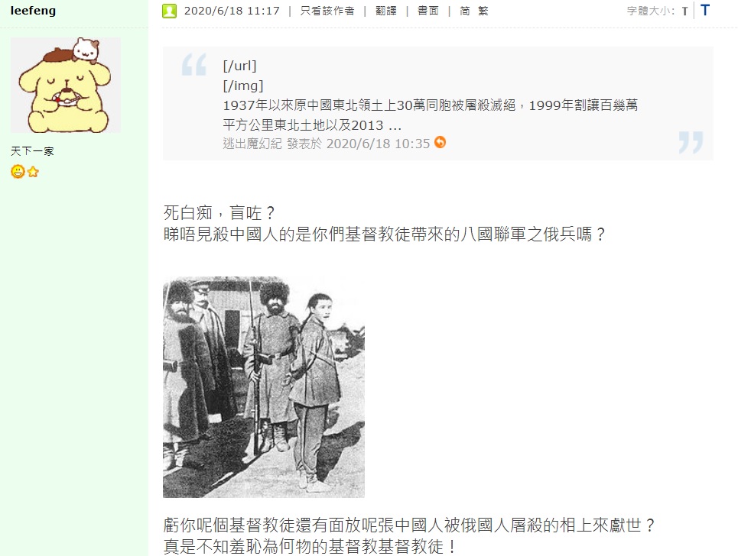The image size is (738, 556).
Task: Click the post timestamp 2020/6/18 11:17
Action: coord(232,11)
